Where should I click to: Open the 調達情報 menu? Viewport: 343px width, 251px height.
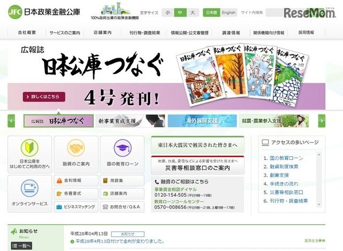tap(231, 33)
